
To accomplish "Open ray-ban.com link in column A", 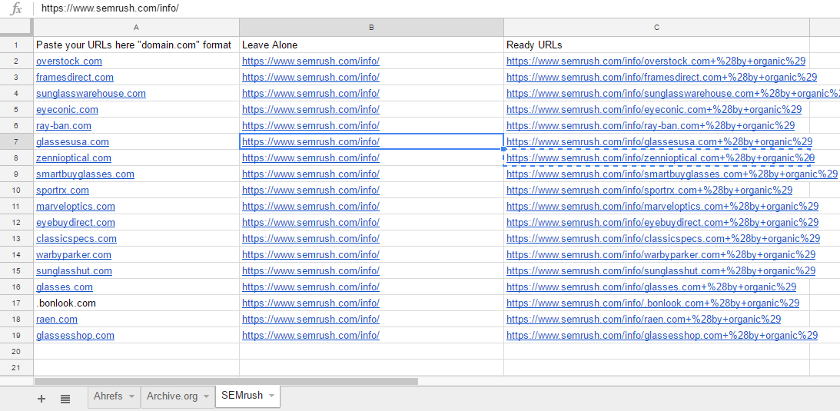I will click(x=64, y=126).
